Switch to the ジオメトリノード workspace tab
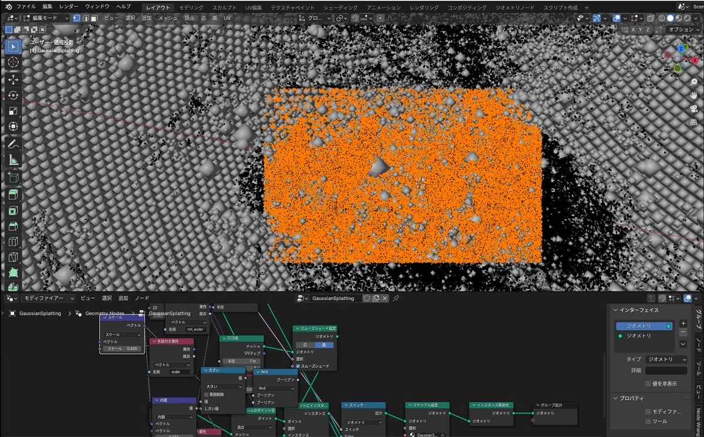Screen dimensions: 704x437 click(515, 8)
